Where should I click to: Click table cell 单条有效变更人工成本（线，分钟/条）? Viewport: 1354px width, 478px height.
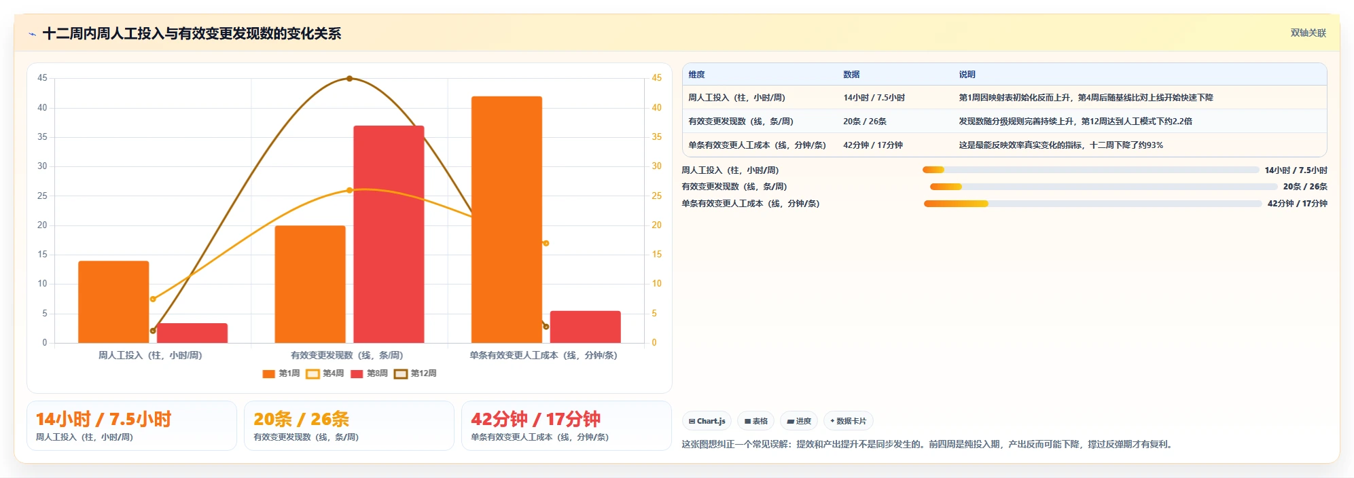pos(757,145)
